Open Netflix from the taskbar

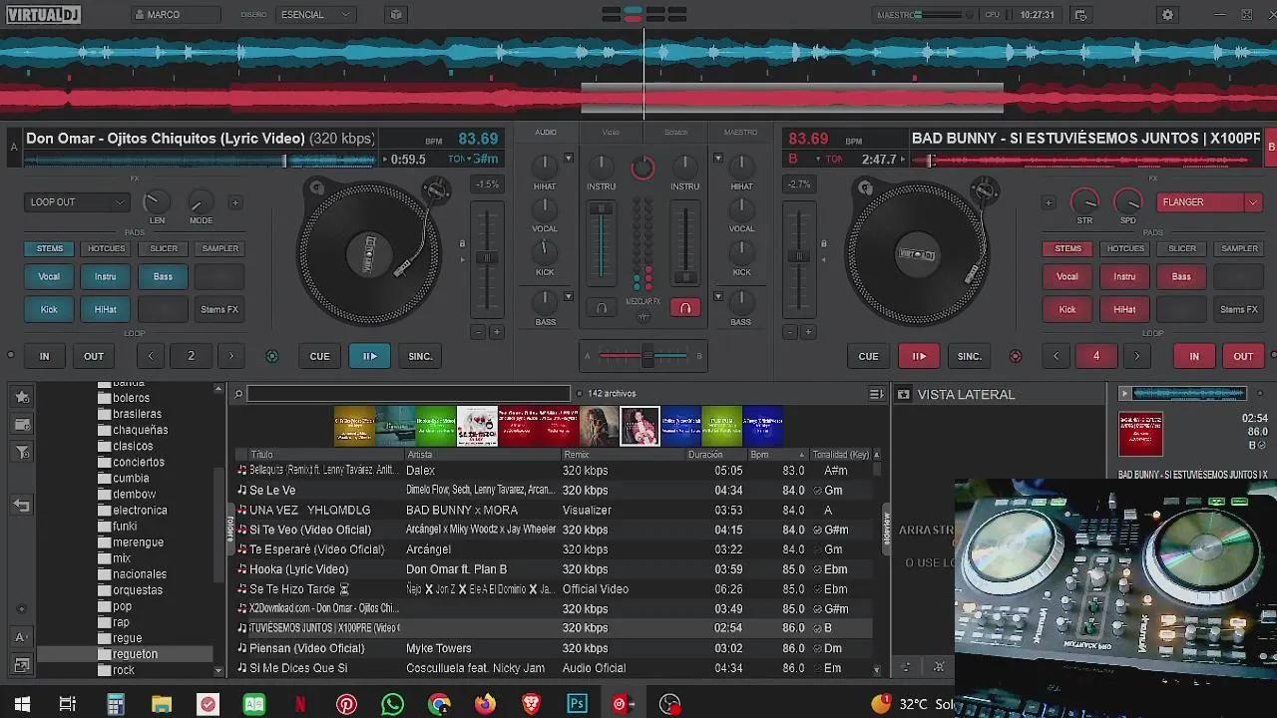point(300,704)
